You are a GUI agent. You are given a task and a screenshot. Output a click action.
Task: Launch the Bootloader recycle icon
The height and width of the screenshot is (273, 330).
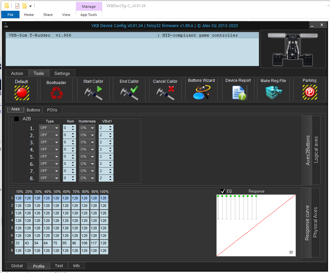point(56,93)
